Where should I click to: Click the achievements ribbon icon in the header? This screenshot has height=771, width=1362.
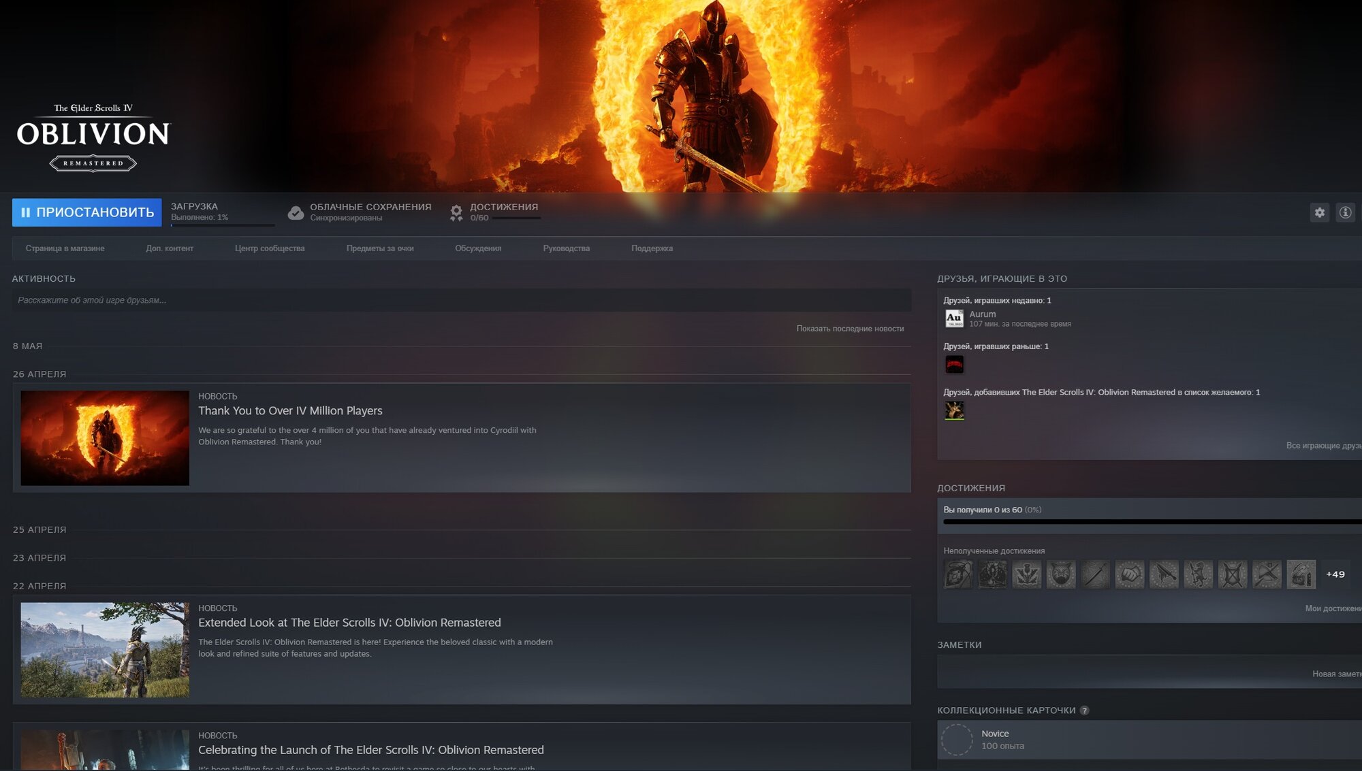456,213
